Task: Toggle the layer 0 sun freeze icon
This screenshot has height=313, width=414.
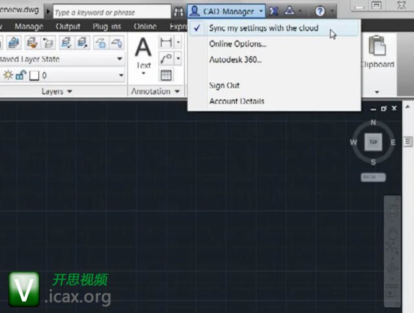Action: coord(8,75)
